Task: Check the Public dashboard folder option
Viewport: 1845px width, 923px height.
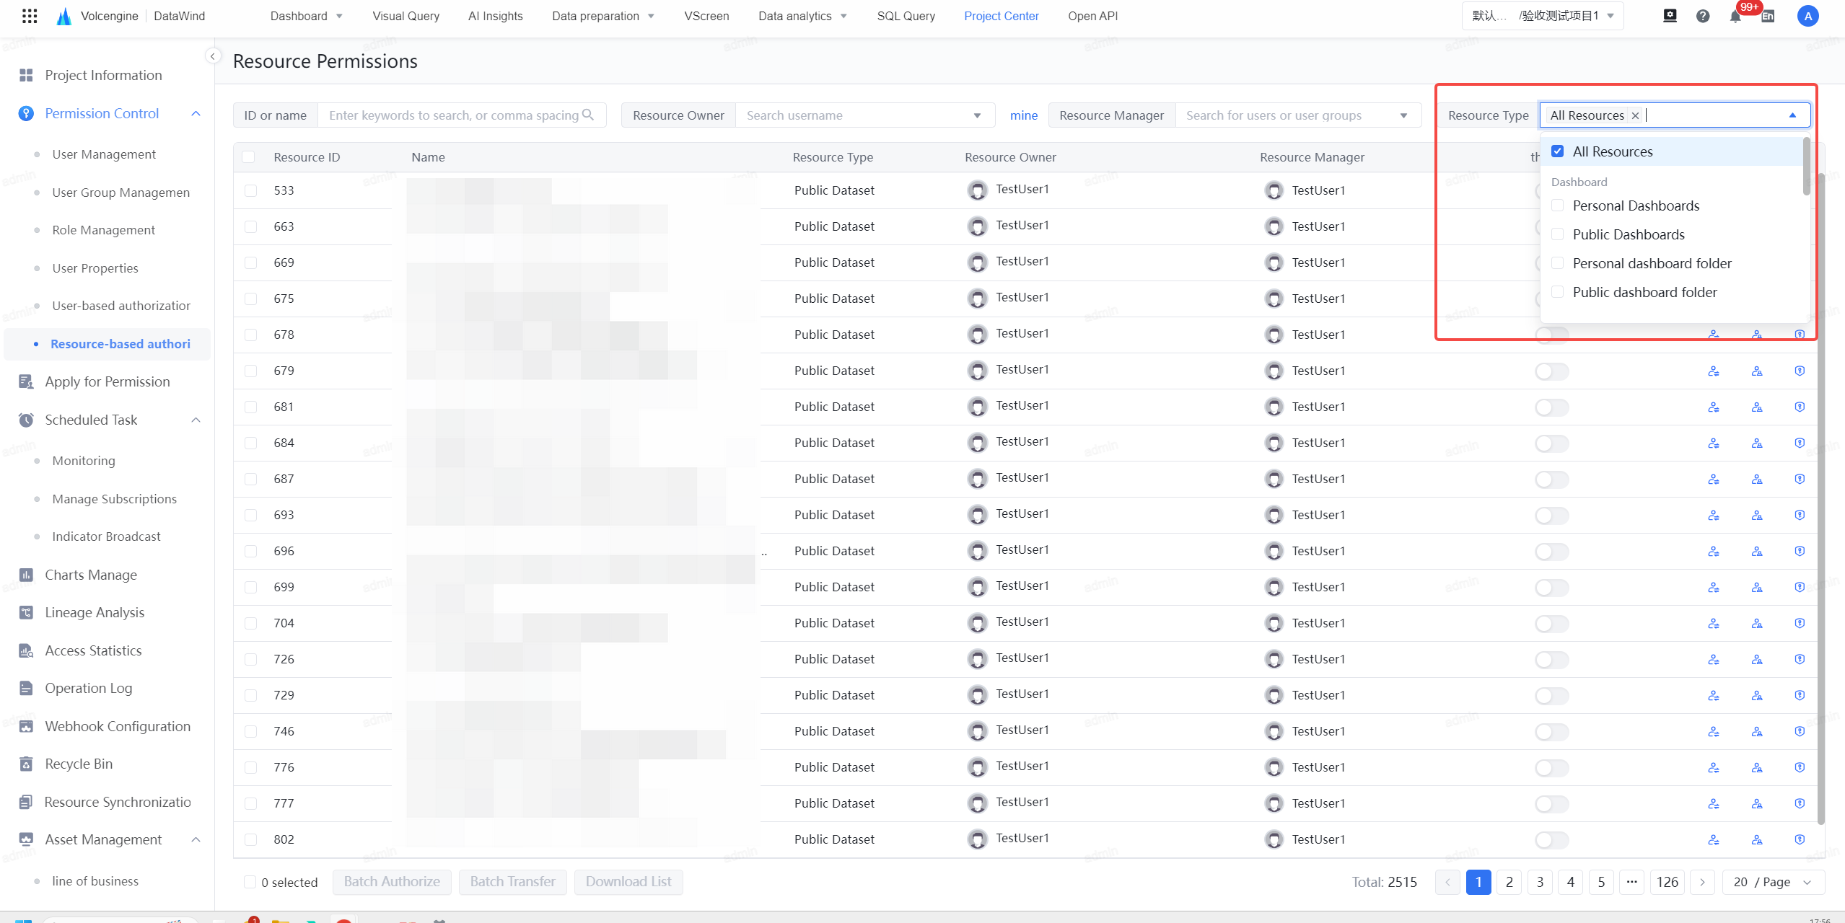Action: tap(1557, 292)
